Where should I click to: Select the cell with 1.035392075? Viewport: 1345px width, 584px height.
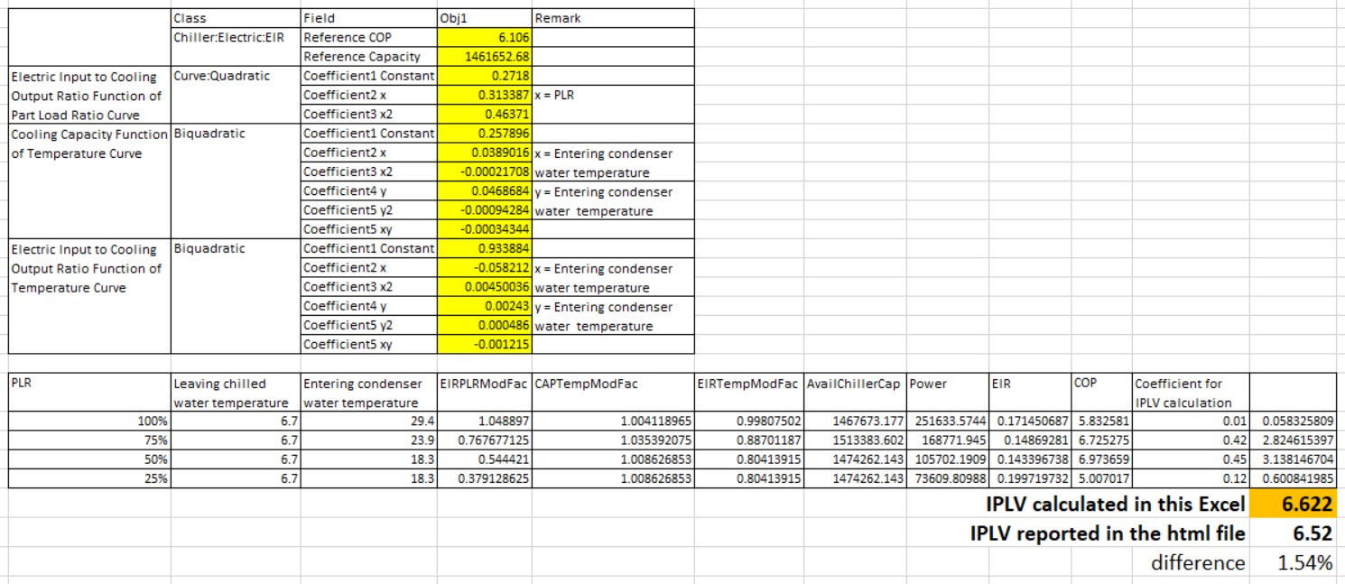click(x=613, y=440)
